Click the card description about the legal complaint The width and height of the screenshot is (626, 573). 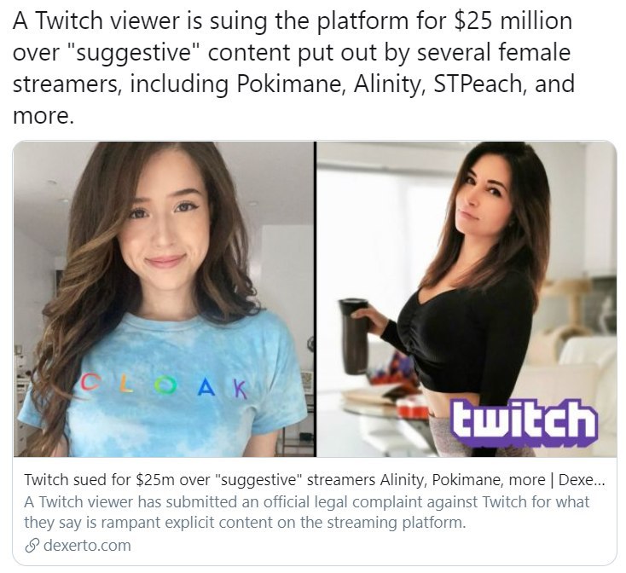[x=307, y=512]
